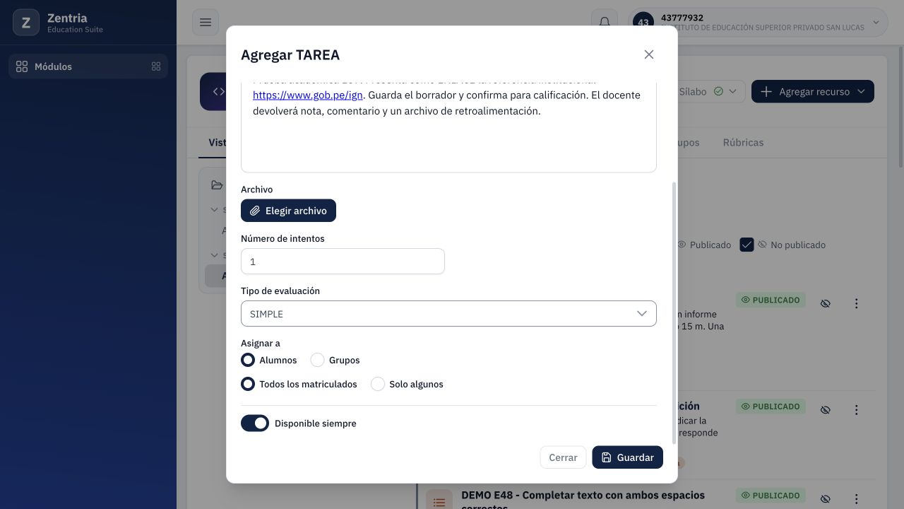
Task: Click the Número de intentos field
Action: [343, 262]
